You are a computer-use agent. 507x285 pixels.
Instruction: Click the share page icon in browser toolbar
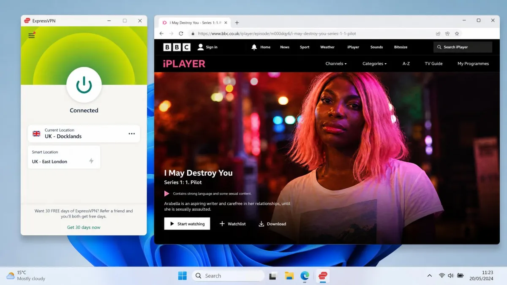pyautogui.click(x=438, y=33)
